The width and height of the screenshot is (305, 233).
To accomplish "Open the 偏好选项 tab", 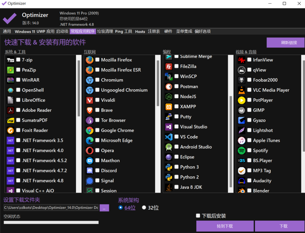I will 203,31.
